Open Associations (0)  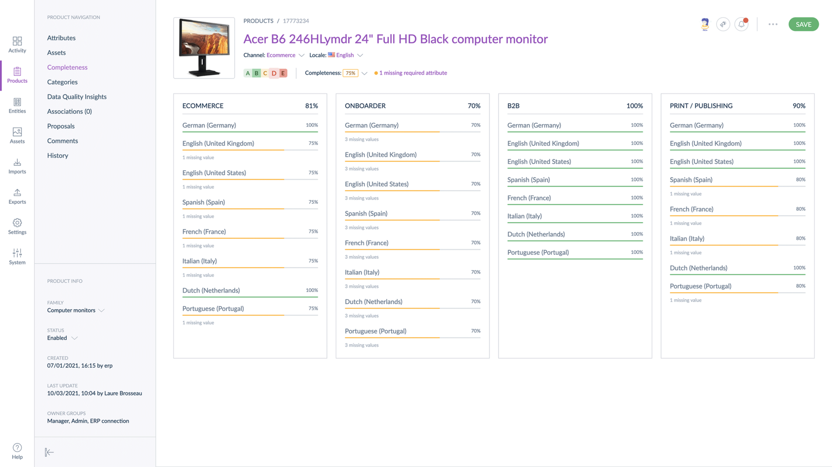[x=69, y=111]
